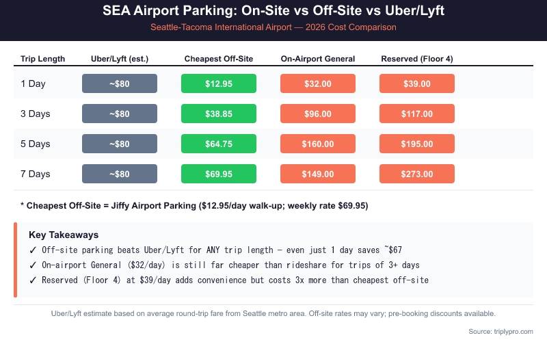Select the $12.95 off-site price for 1 Day
Image resolution: width=547 pixels, height=342 pixels.
coord(219,83)
